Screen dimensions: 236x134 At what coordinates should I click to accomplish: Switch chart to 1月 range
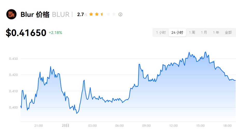tap(204, 33)
